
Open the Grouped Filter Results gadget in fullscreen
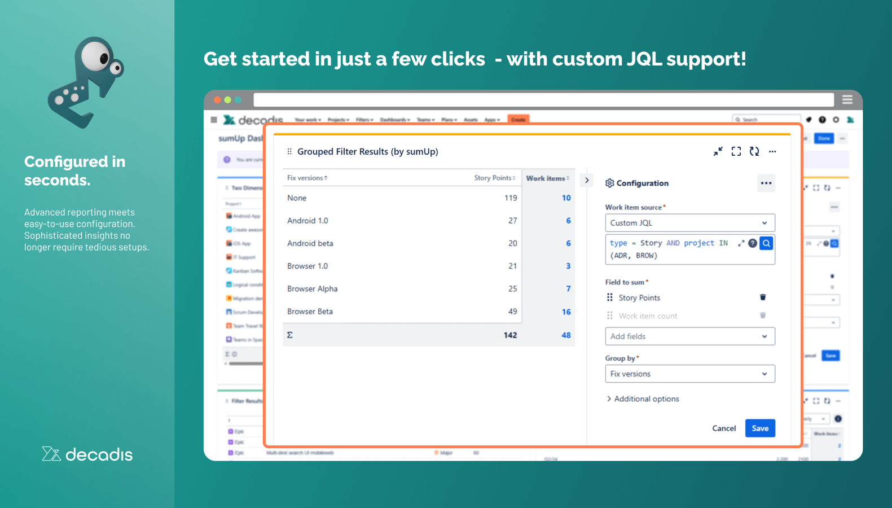736,151
